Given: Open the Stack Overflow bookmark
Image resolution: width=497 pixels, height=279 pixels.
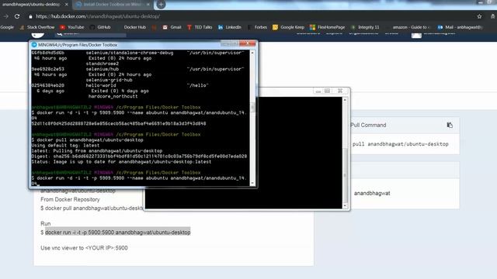Looking at the screenshot, I should point(37,27).
